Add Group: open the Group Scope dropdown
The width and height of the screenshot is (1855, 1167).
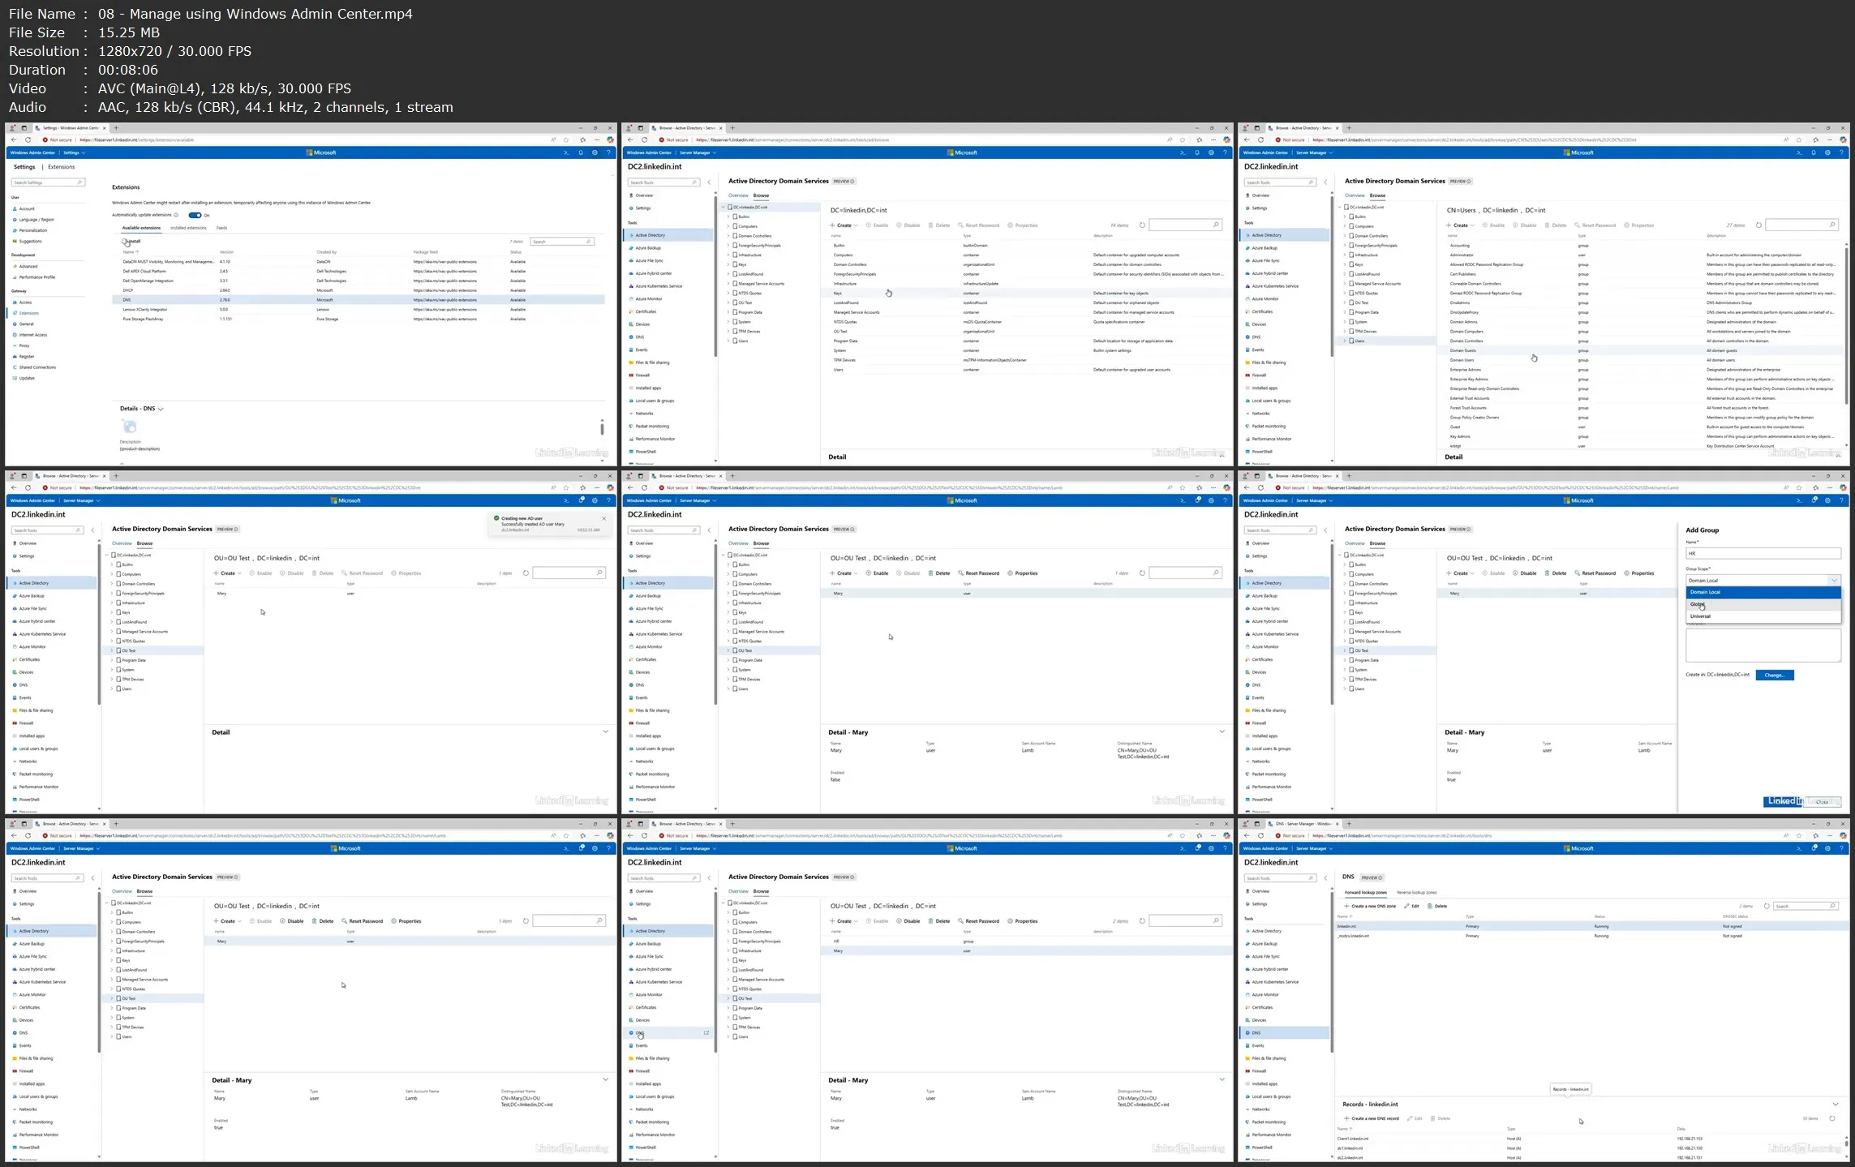tap(1763, 581)
